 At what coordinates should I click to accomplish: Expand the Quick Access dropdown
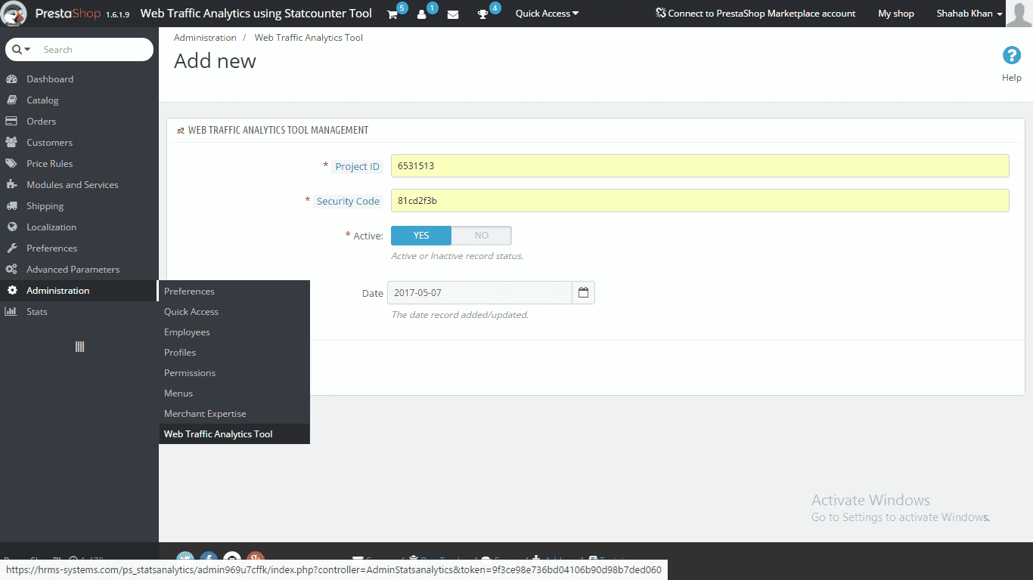tap(547, 14)
